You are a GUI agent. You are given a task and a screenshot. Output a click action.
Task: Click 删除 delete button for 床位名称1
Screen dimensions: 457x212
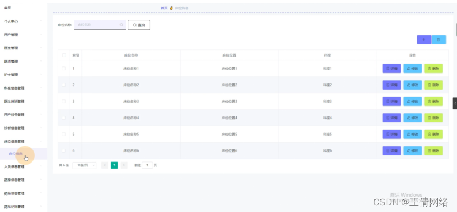(x=433, y=68)
